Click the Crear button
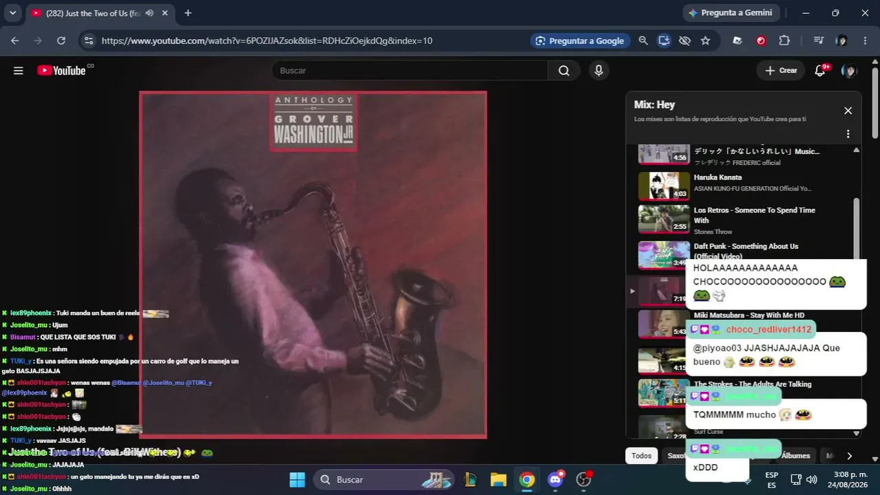Screen dimensions: 880x495 point(781,71)
